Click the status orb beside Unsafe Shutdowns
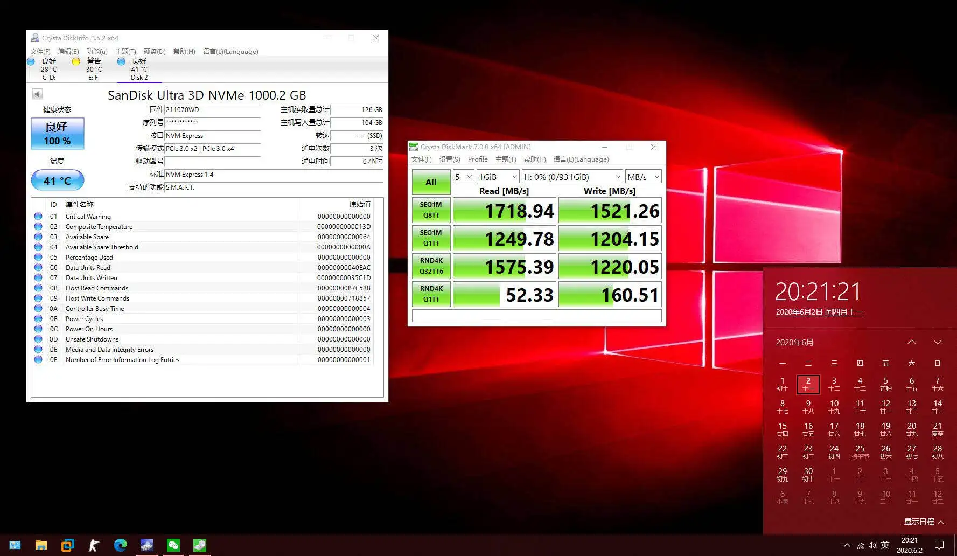Screen dimensions: 957x556 pos(38,339)
